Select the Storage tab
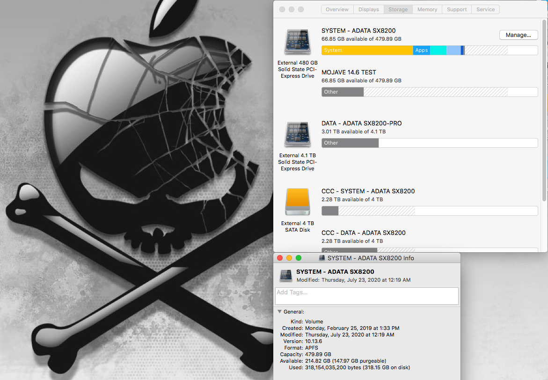 pos(398,9)
